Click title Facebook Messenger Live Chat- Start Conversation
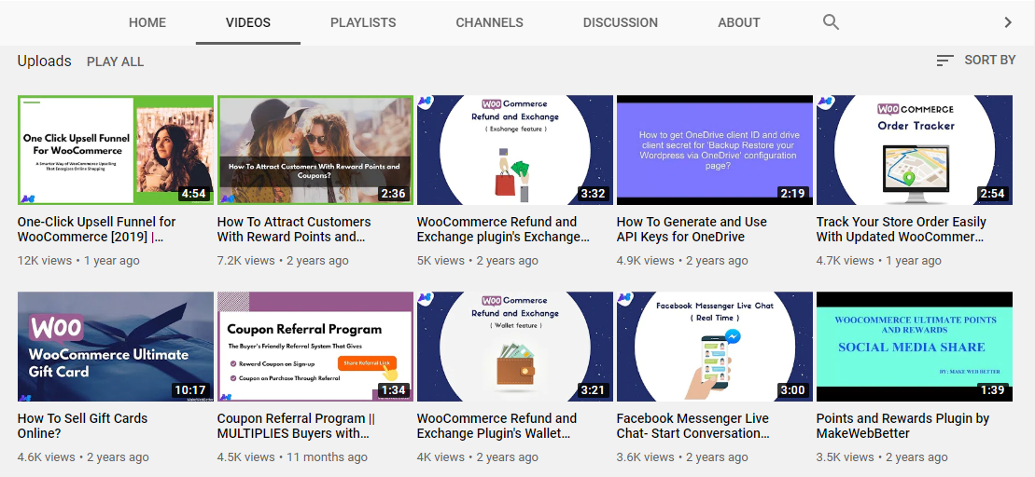The image size is (1035, 477). click(x=693, y=426)
